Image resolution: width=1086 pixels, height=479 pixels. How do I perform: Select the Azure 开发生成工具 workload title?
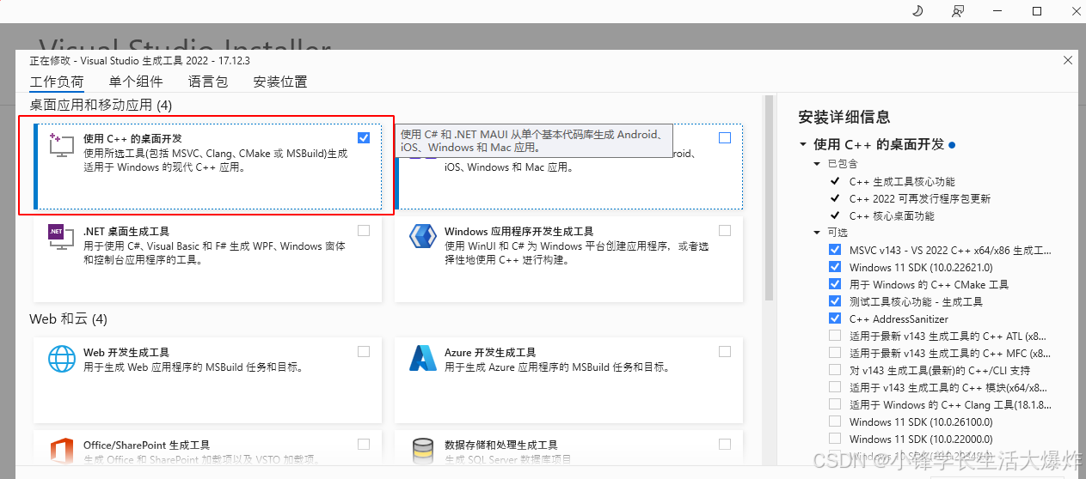[x=490, y=353]
